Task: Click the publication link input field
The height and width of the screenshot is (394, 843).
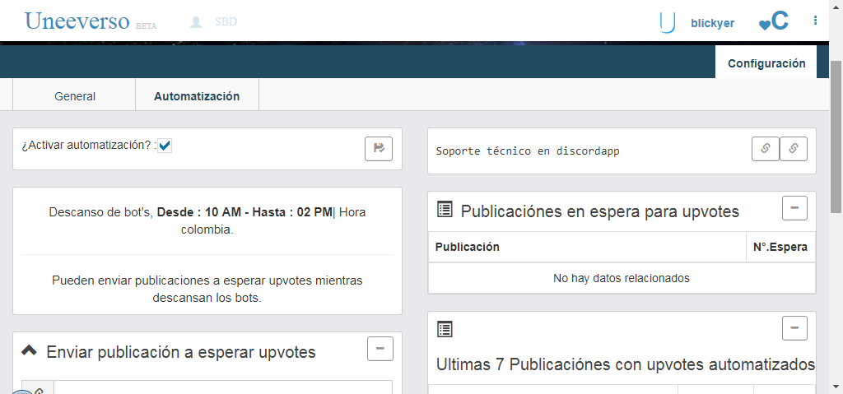Action: click(223, 387)
